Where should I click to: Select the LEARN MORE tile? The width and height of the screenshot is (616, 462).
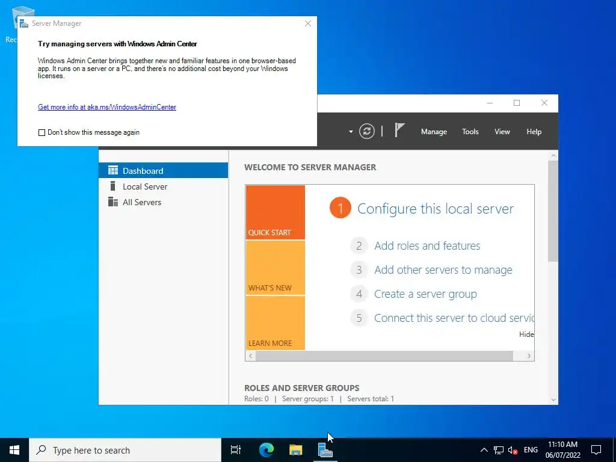(275, 323)
